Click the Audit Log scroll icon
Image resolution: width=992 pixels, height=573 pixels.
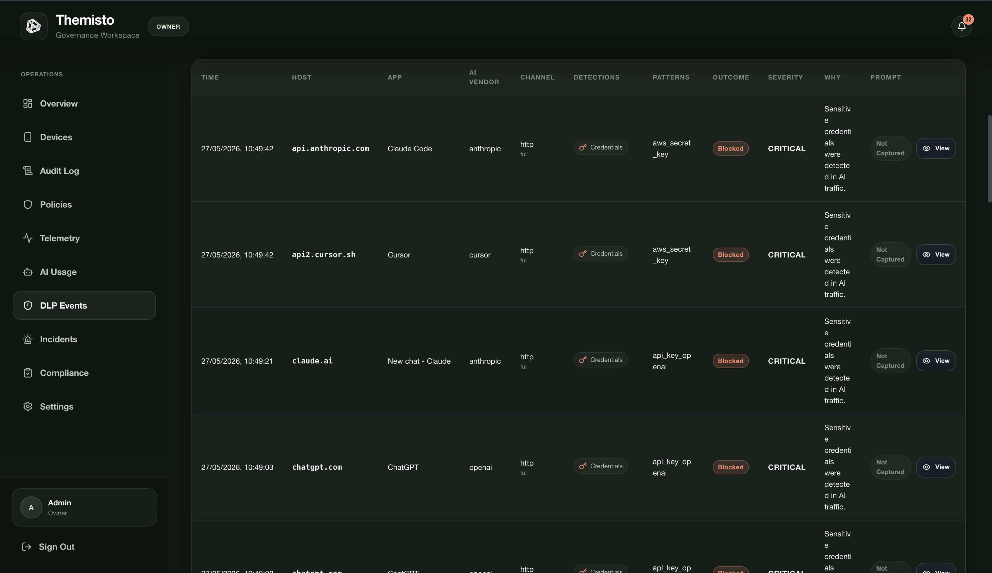coord(28,171)
